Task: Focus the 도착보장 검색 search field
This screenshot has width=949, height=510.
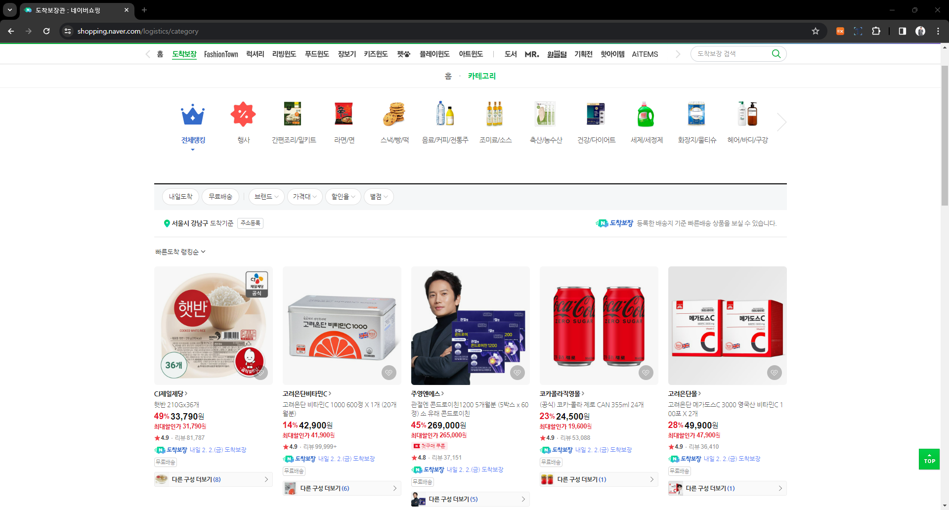Action: pos(732,54)
